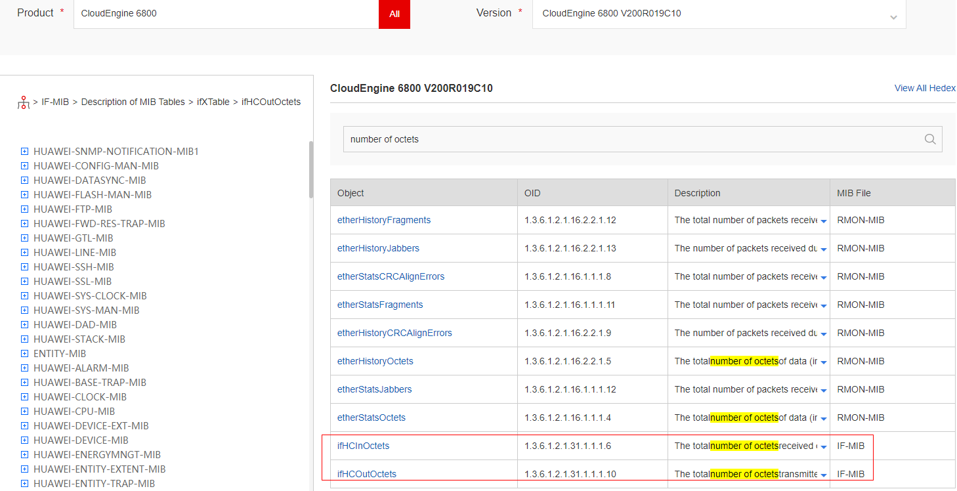Select HUAWEI-BASE-TRAP-MIB tree item
Viewport: 957px width, 491px height.
[x=89, y=383]
